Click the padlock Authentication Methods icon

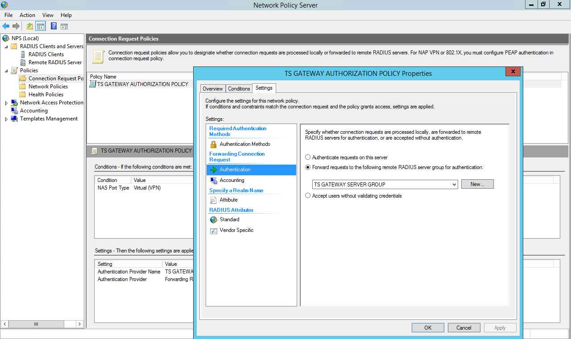[213, 144]
